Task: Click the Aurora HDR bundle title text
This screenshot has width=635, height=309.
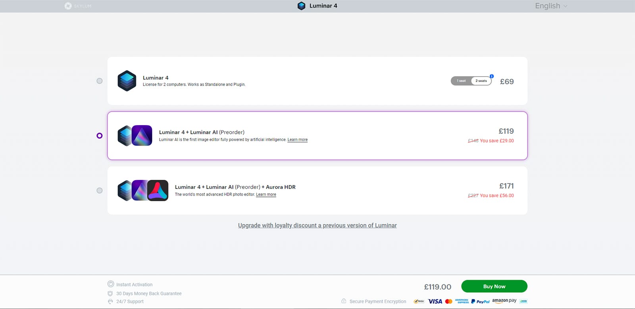Action: coord(235,187)
